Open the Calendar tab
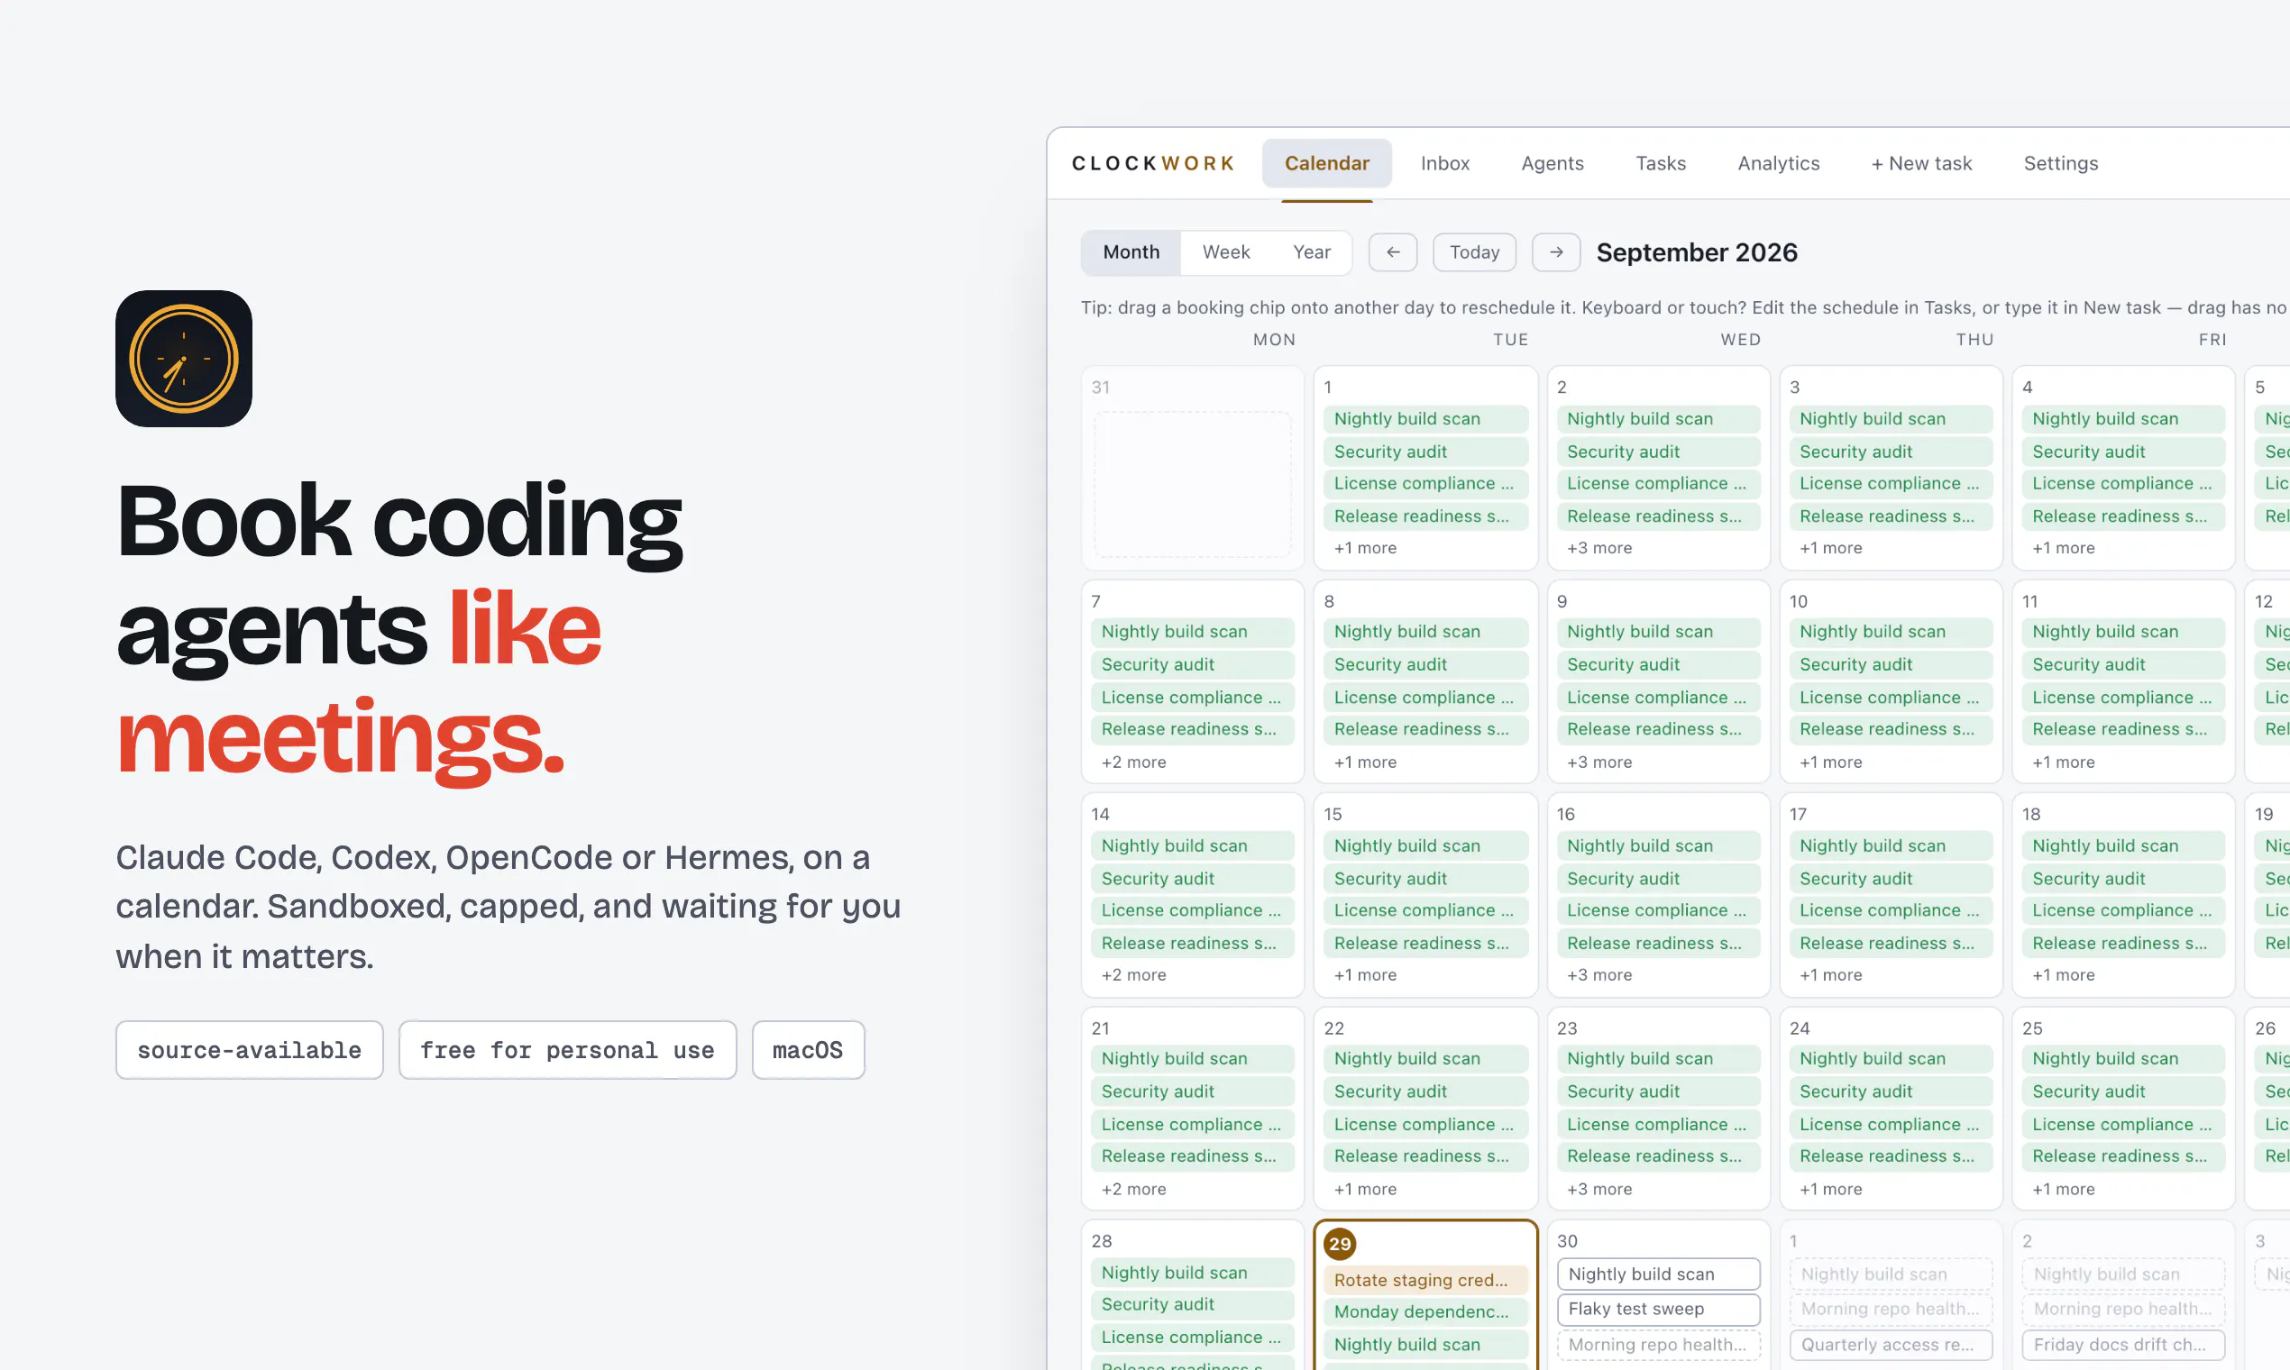The height and width of the screenshot is (1370, 2290). [1326, 163]
